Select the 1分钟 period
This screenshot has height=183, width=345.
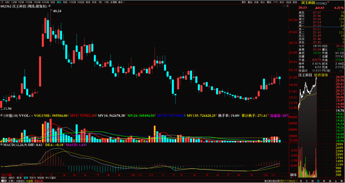pyautogui.click(x=14, y=2)
